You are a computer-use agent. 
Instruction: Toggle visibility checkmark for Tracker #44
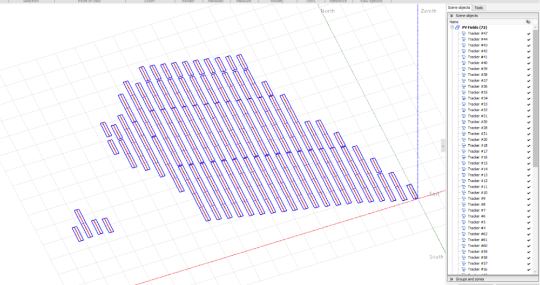[x=529, y=39]
